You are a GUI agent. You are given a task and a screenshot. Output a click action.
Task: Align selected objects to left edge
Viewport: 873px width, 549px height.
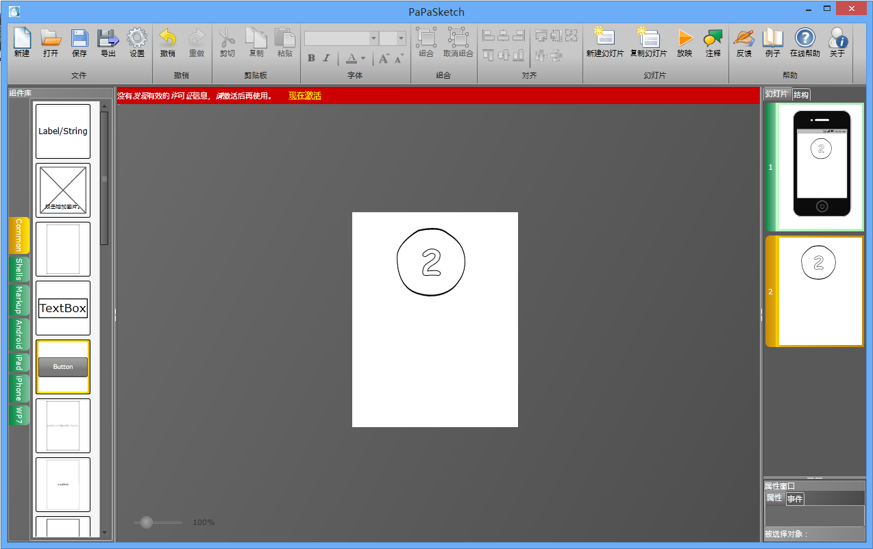click(489, 36)
